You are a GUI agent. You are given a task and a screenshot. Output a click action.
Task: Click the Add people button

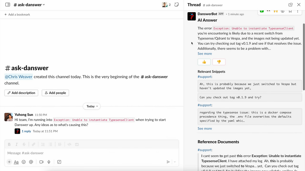[x=55, y=93]
